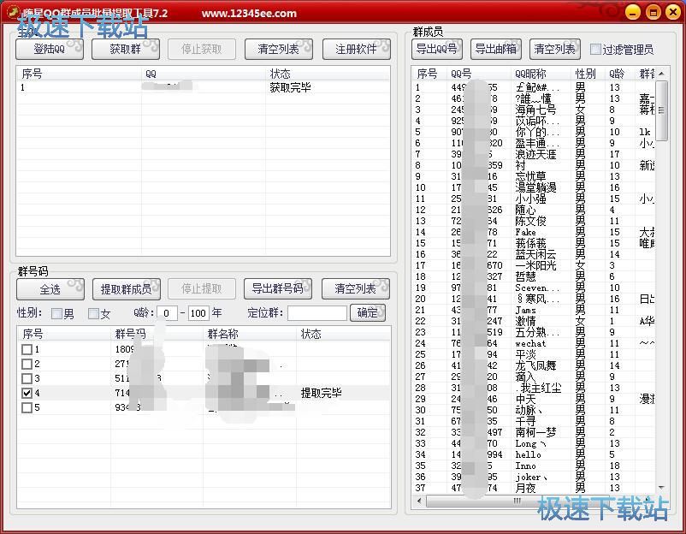This screenshot has height=534, width=686.
Task: Select member named 哲慧
Action: pyautogui.click(x=525, y=276)
